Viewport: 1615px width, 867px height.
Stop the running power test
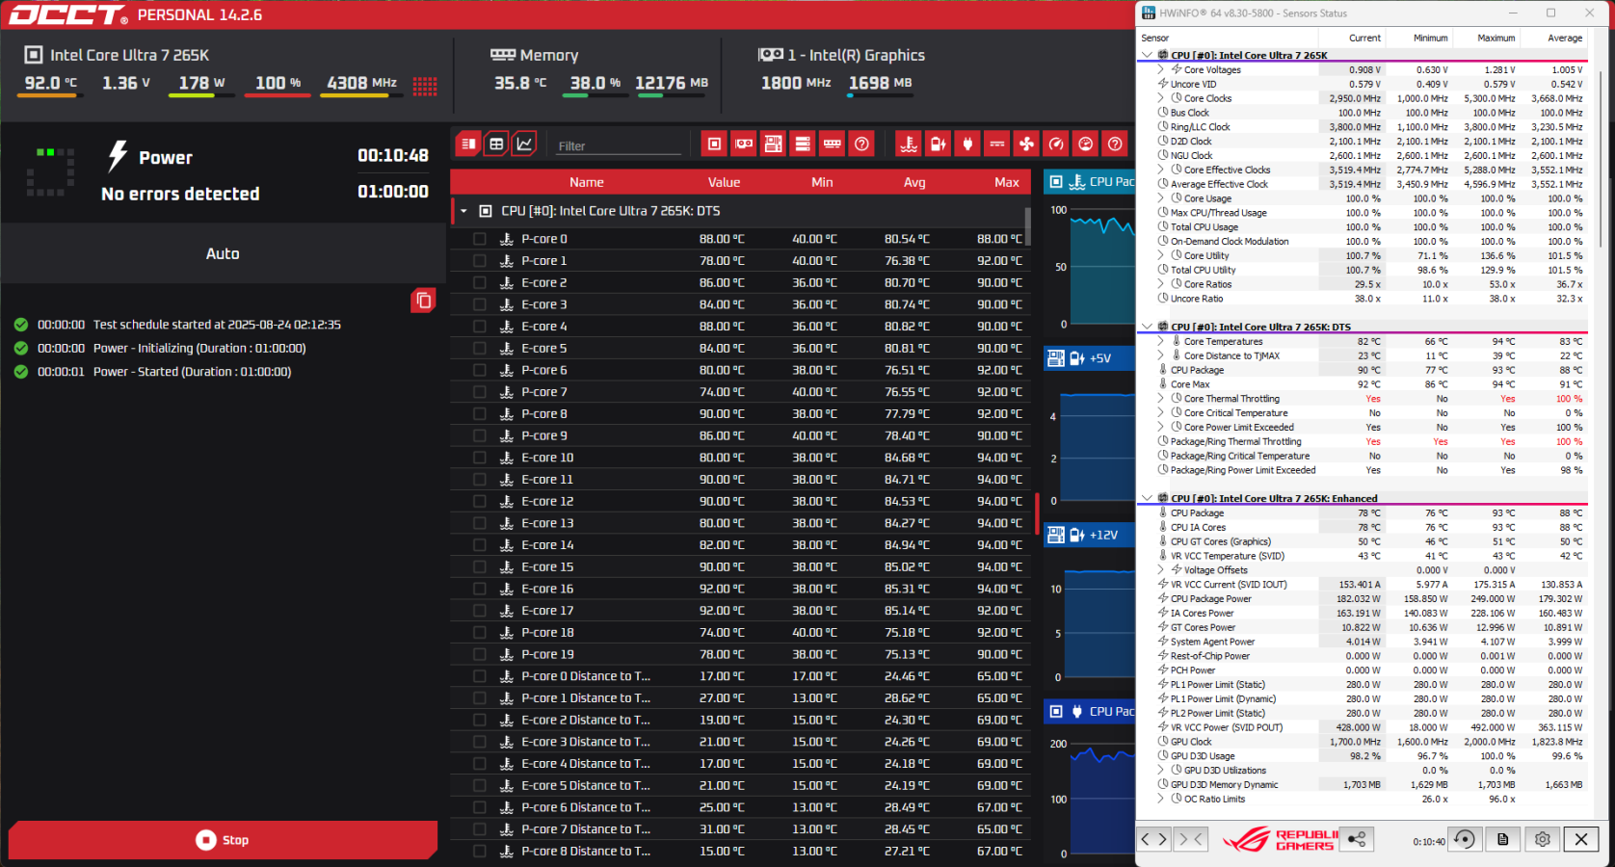coord(223,840)
